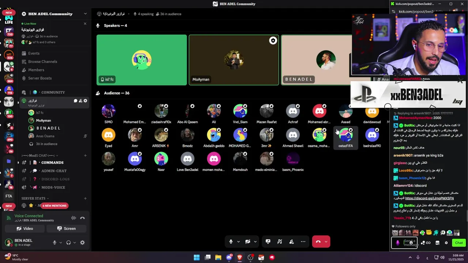Image resolution: width=468 pixels, height=263 pixels.
Task: Click the NEW badge at top of server list
Action: pyautogui.click(x=9, y=13)
